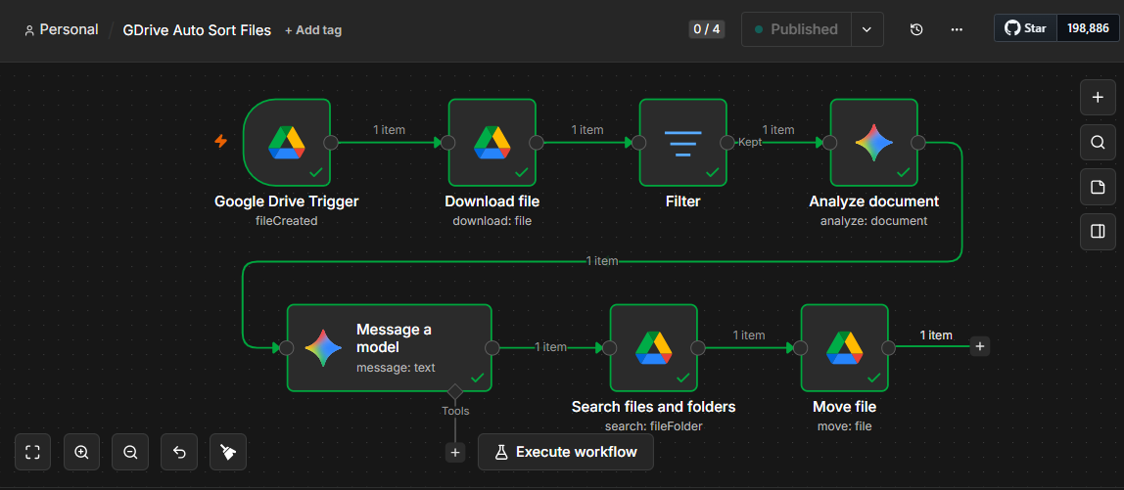
Task: Open the Analyze document Gemini node
Action: pos(873,143)
